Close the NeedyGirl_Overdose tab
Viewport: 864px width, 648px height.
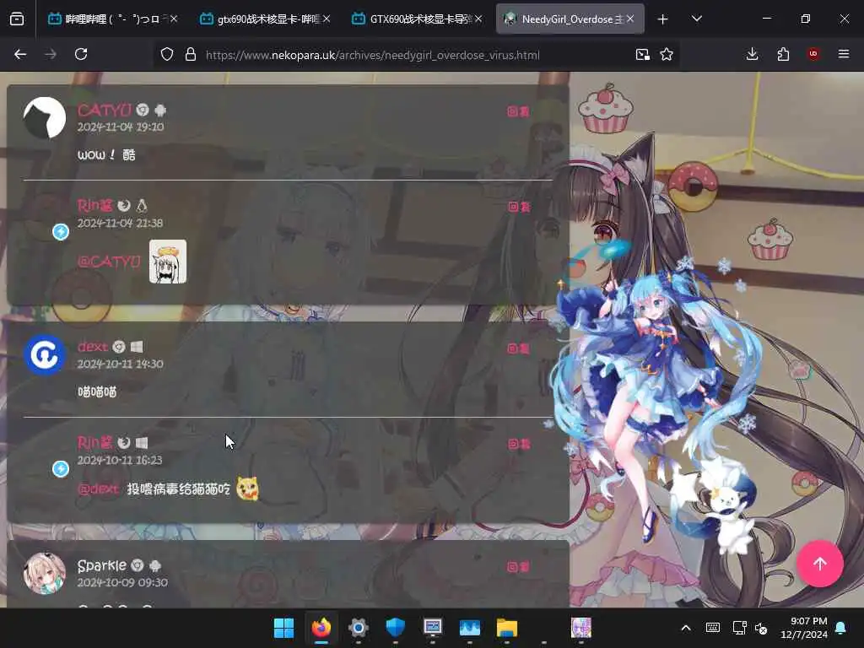pos(630,19)
